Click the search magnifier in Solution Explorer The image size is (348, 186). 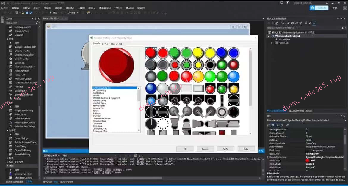click(343, 28)
